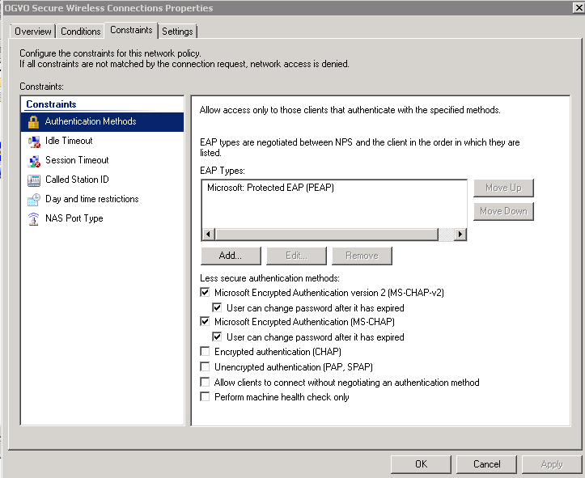Click the EAP Types list right scroll arrow
Viewport: 585px width, 478px height.
click(x=460, y=235)
